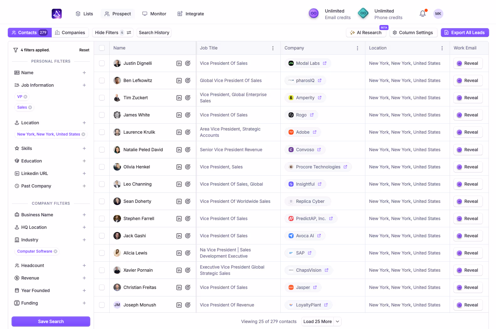
Task: Open Jasper external link icon
Action: point(315,287)
